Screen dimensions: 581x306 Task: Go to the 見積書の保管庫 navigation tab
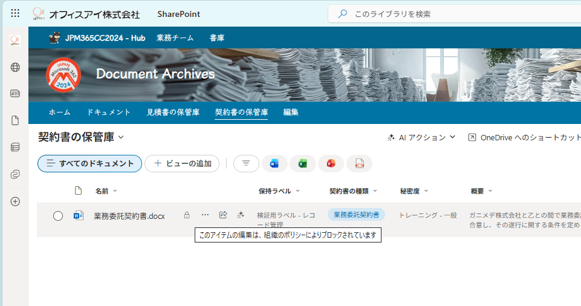(x=173, y=112)
